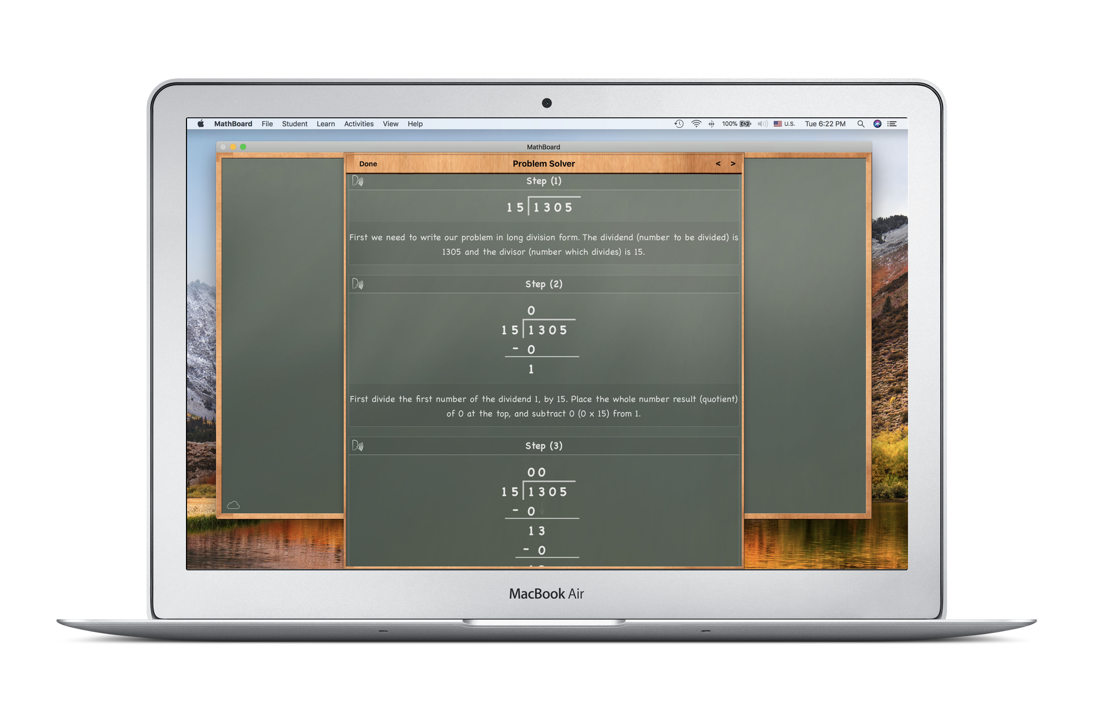Open Spotlight search
The image size is (1094, 719).
861,123
